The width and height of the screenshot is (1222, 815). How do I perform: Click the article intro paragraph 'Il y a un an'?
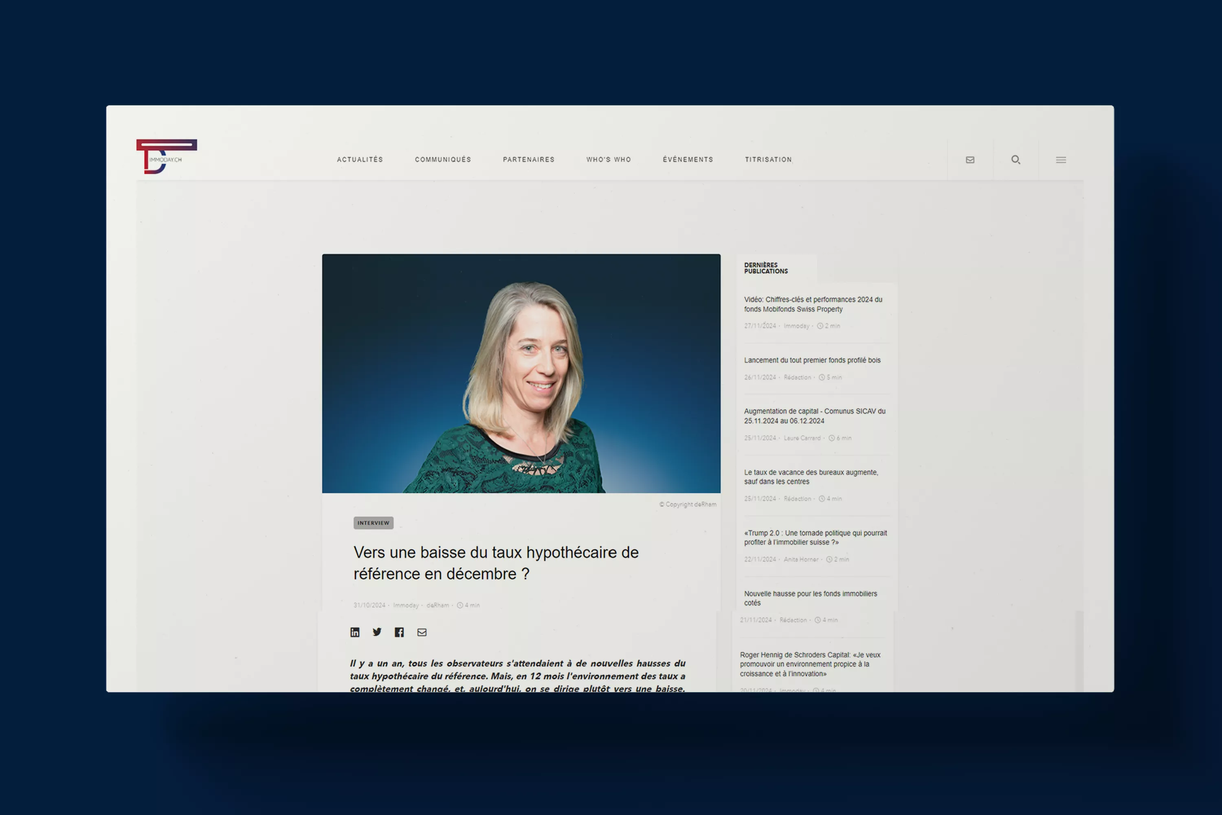click(517, 676)
